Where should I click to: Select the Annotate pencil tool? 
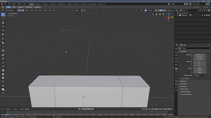[x=3, y=39]
